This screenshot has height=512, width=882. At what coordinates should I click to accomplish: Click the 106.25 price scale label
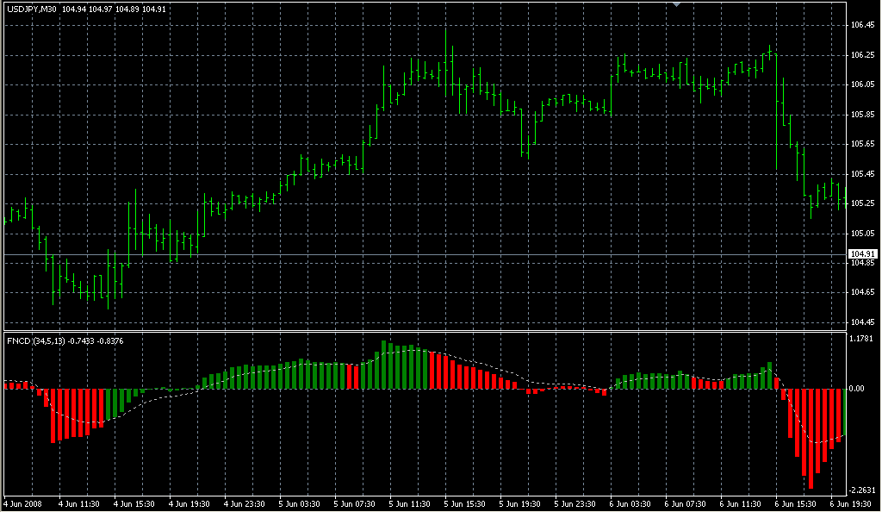(x=862, y=54)
